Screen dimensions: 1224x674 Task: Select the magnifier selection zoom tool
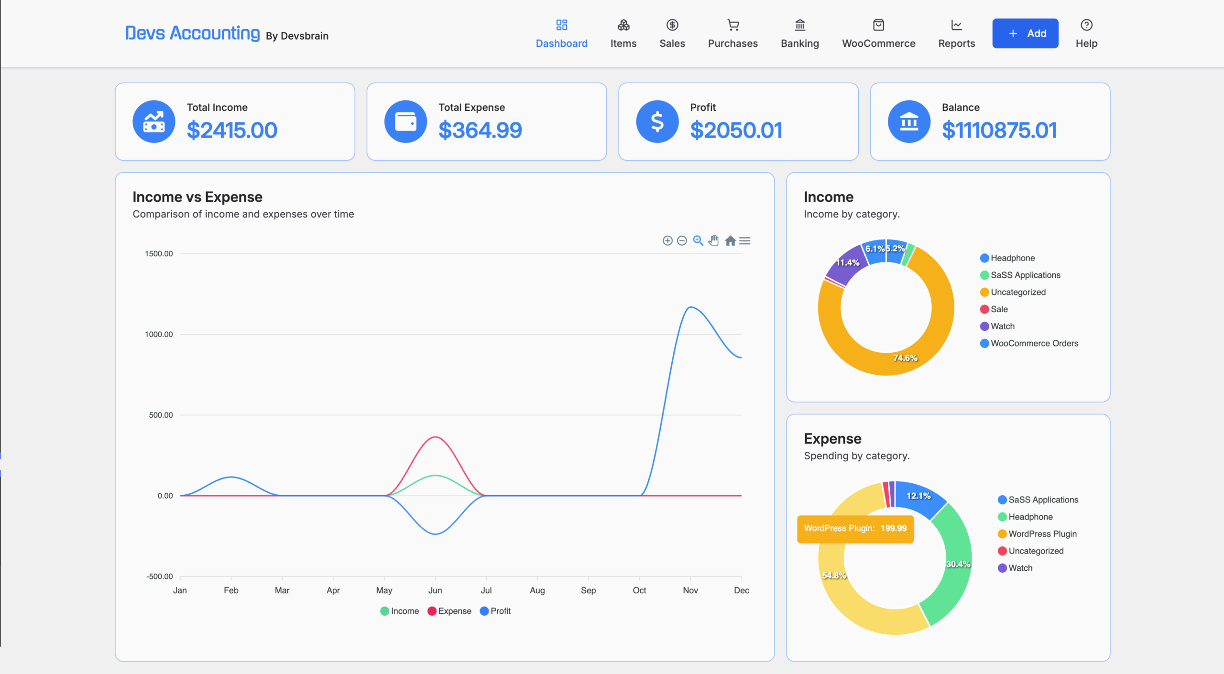point(698,240)
